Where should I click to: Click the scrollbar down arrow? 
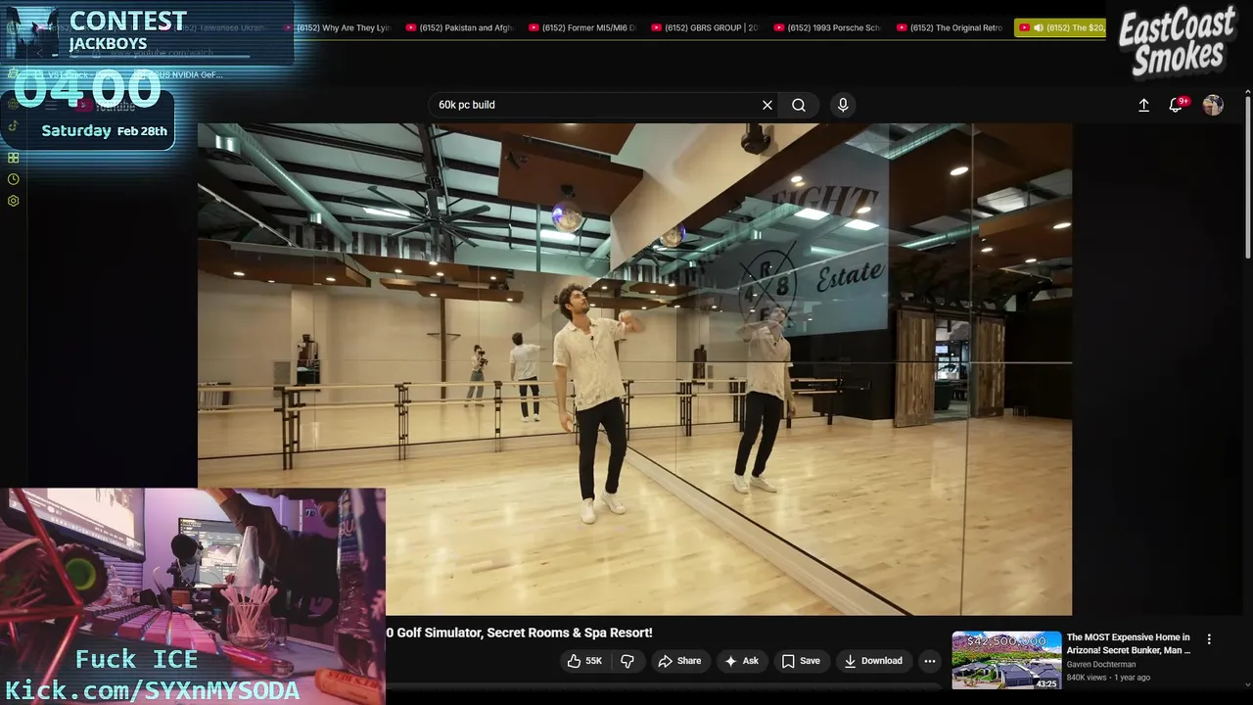(1247, 685)
